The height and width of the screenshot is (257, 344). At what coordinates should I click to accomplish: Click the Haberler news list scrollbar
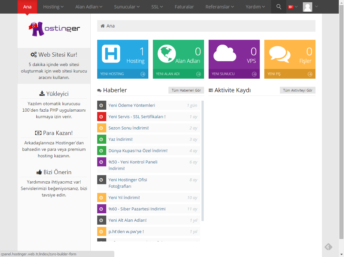click(x=202, y=161)
